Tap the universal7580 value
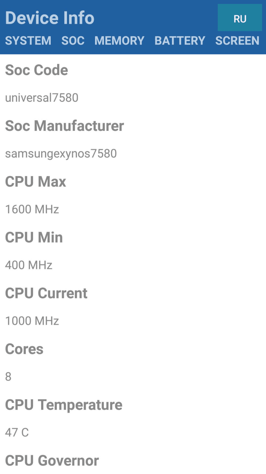 41,97
